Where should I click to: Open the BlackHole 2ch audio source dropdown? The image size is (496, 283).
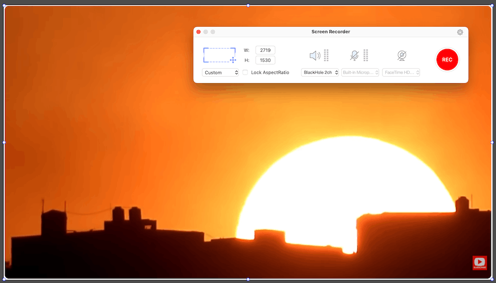[x=320, y=73]
